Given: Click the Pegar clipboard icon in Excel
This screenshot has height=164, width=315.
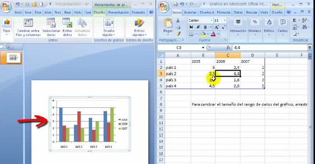Looking at the screenshot, I should (x=168, y=23).
